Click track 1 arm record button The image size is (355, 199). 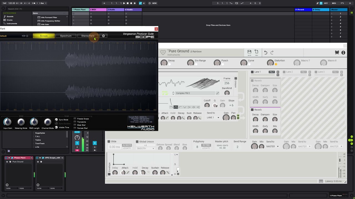click(x=77, y=150)
